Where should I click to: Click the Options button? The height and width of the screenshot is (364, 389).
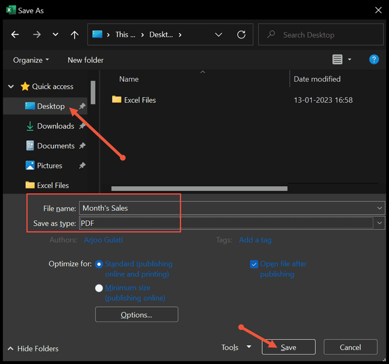coord(136,315)
